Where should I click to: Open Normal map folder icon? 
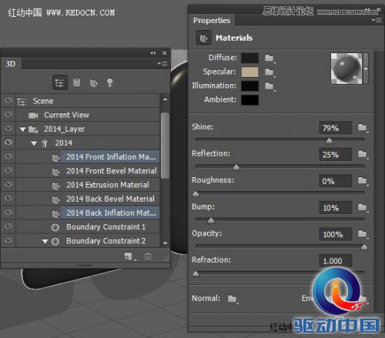(x=233, y=299)
